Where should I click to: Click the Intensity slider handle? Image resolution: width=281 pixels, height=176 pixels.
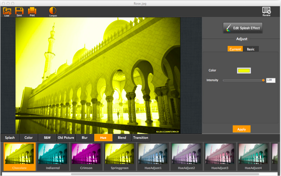[x=263, y=80]
